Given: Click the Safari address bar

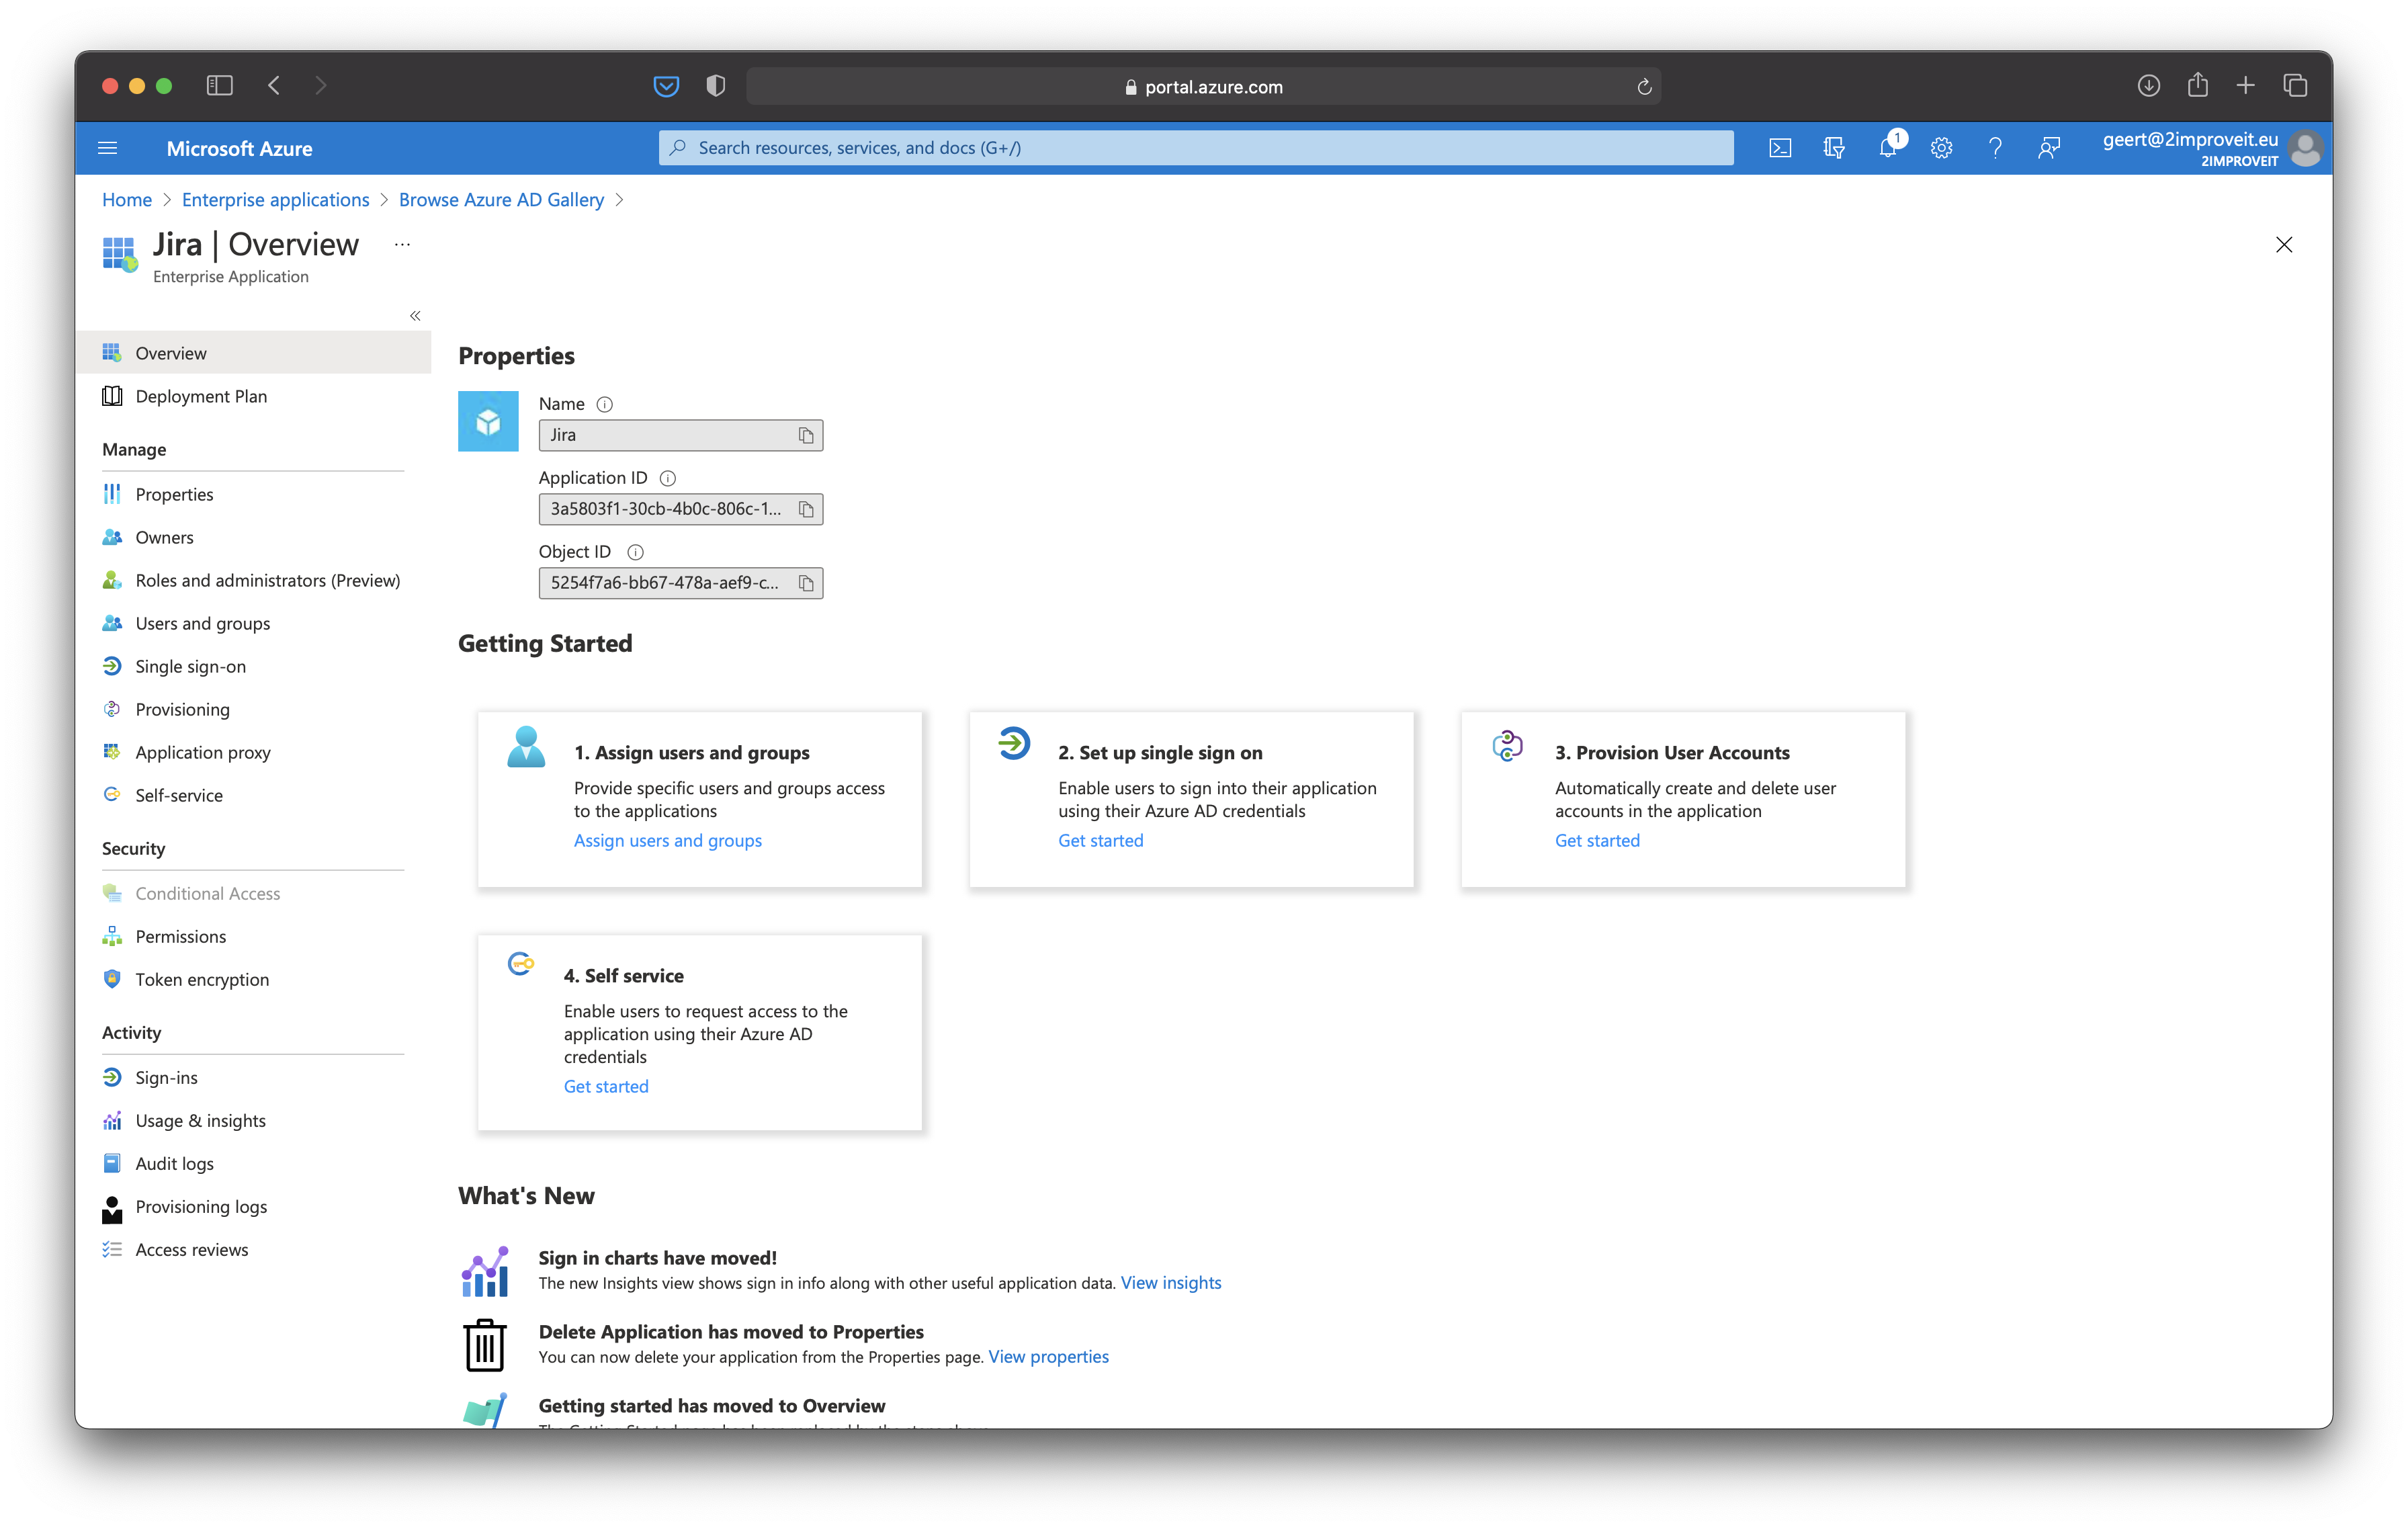Looking at the screenshot, I should point(1204,87).
